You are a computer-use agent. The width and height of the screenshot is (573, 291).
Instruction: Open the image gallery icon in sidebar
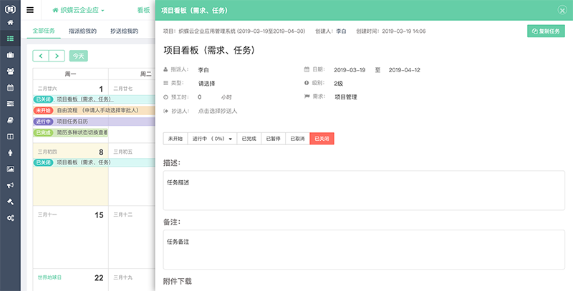coord(10,169)
